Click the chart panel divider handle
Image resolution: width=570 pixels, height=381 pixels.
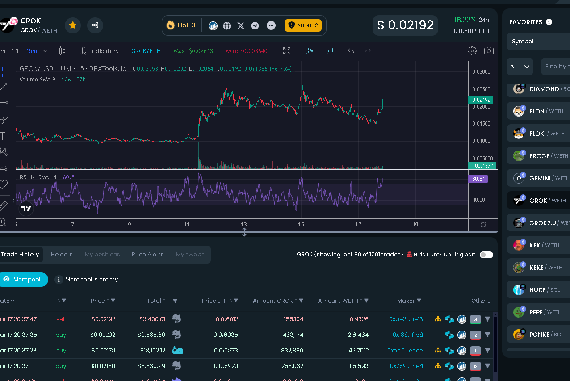pyautogui.click(x=244, y=232)
